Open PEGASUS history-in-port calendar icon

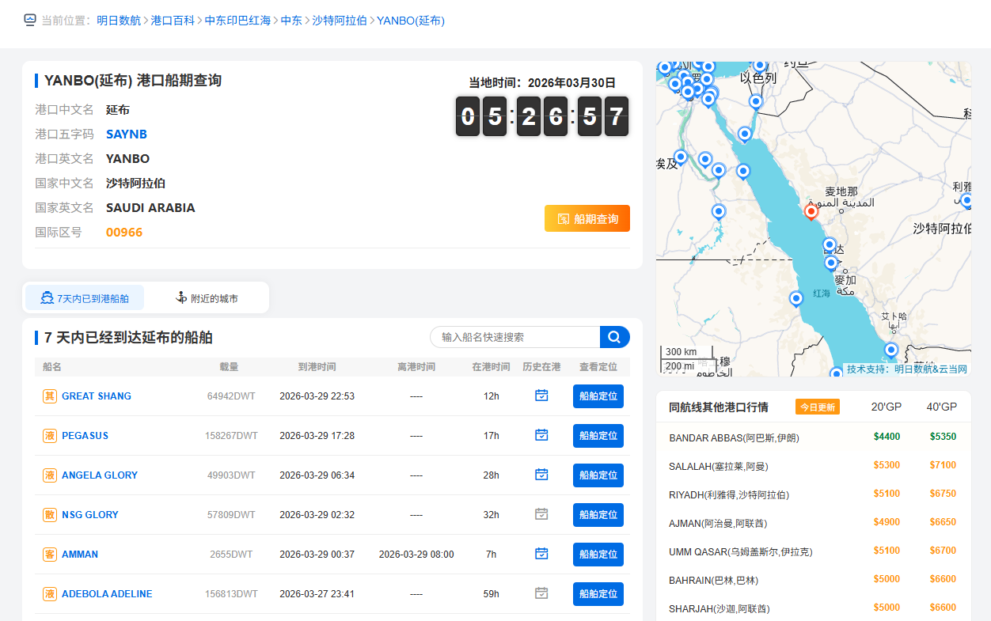pyautogui.click(x=541, y=435)
